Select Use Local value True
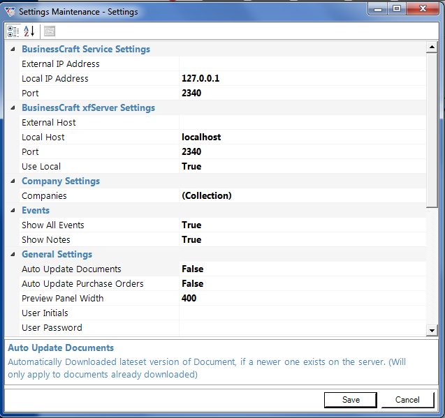Viewport: 445px width, 418px height. (x=302, y=167)
